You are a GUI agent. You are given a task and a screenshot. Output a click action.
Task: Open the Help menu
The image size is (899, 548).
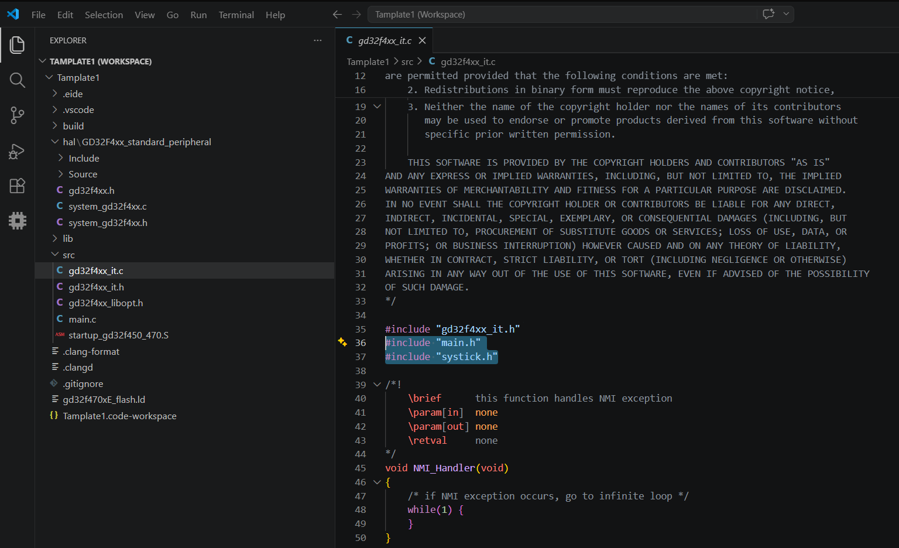(x=275, y=15)
